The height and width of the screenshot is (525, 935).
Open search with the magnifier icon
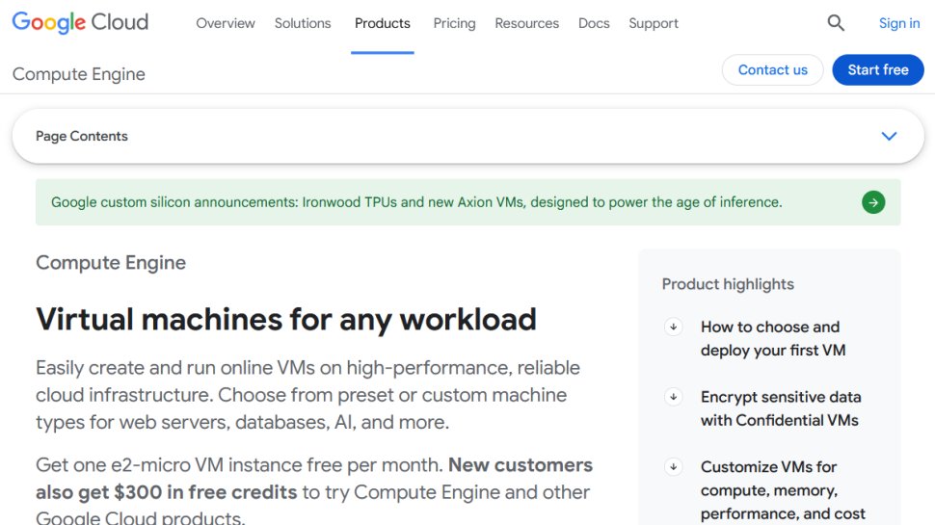click(x=836, y=23)
